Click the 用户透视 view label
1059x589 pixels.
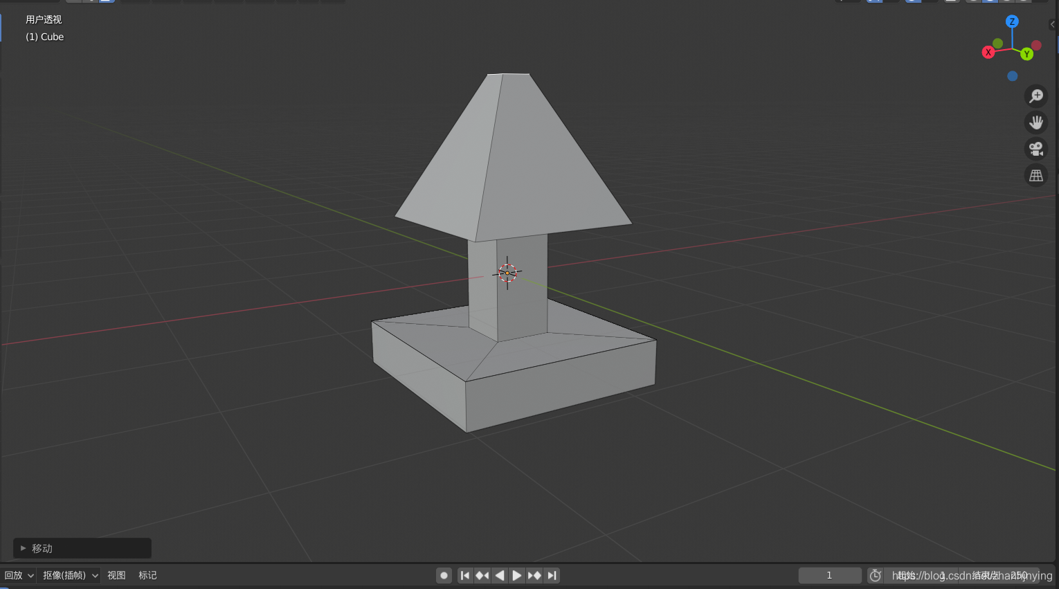44,19
